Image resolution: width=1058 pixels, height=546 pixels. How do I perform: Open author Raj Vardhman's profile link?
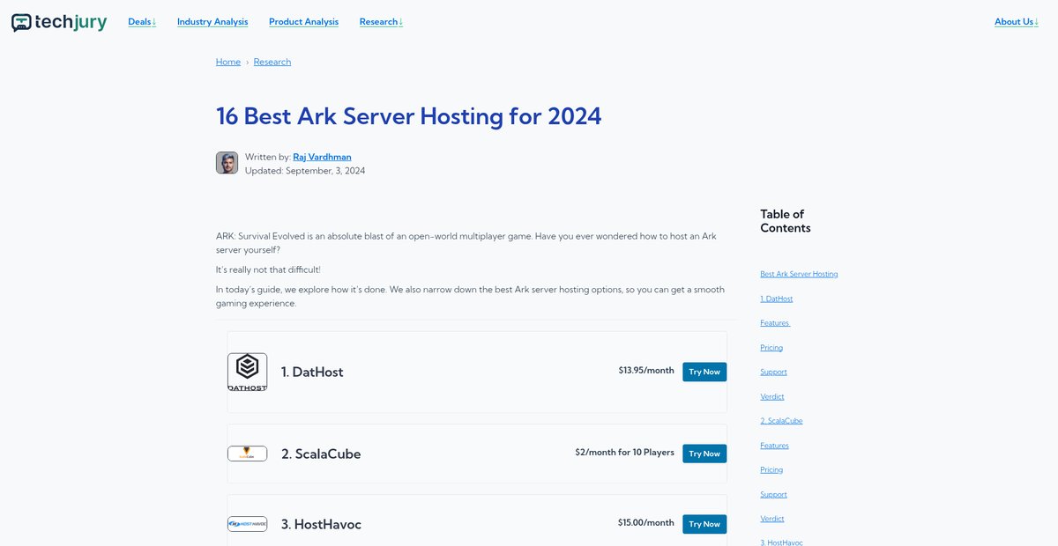tap(322, 157)
